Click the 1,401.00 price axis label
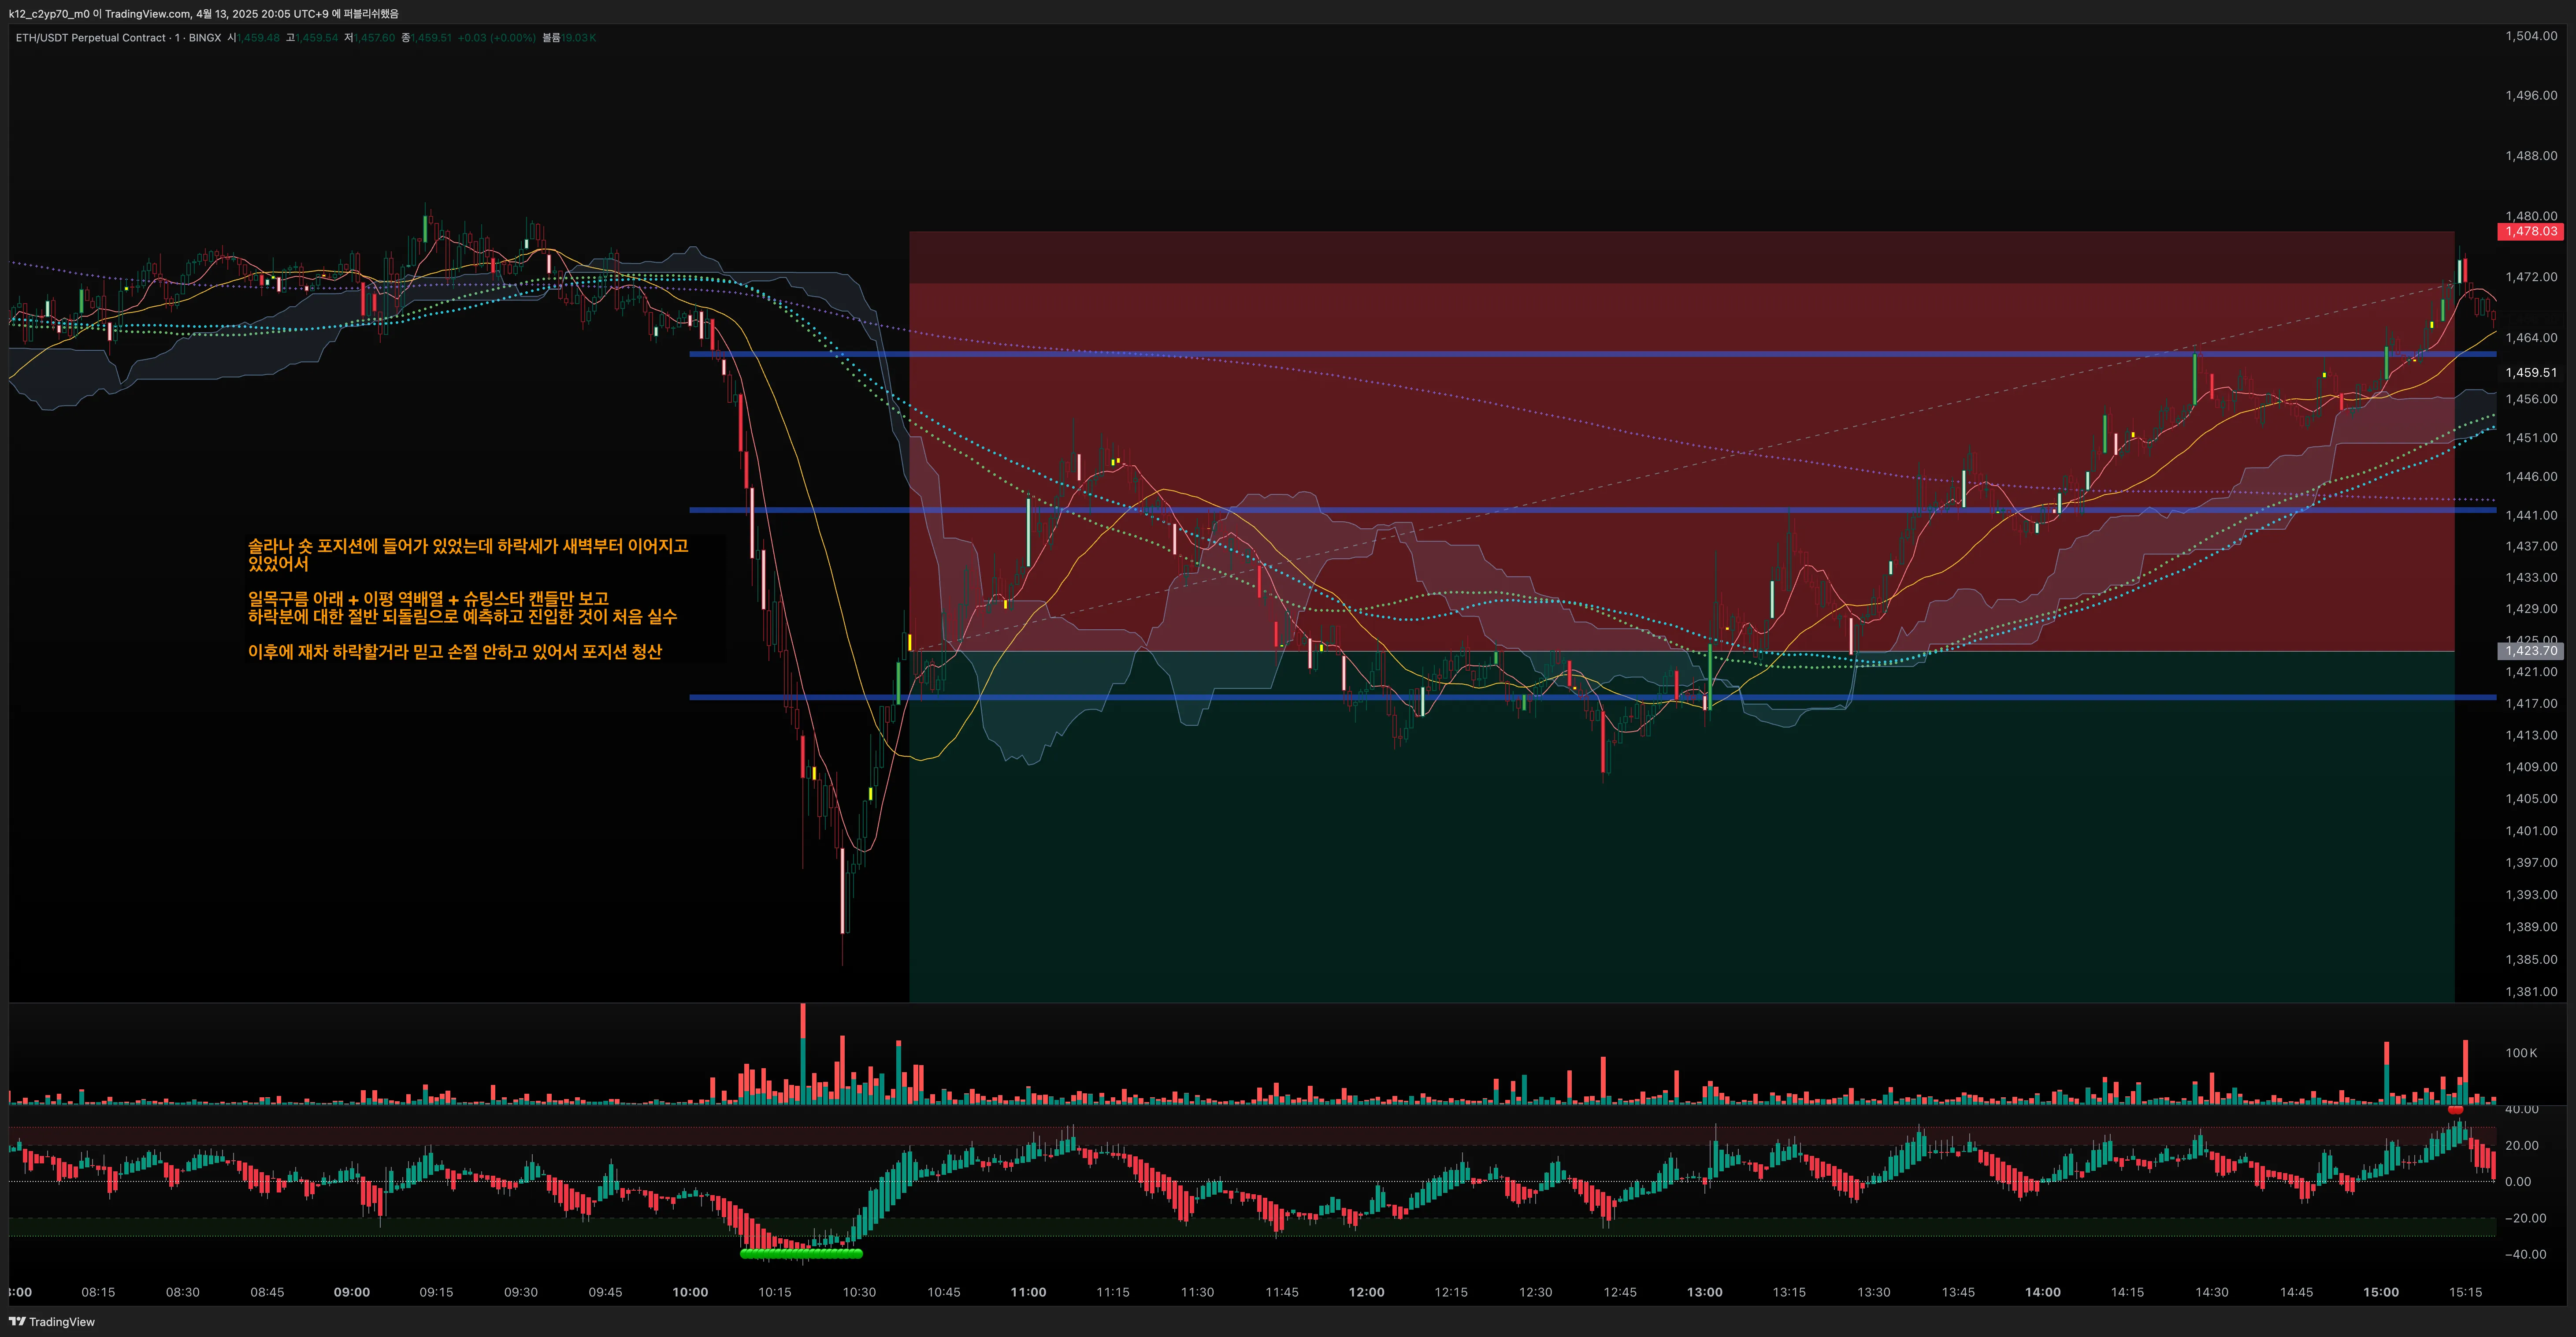This screenshot has width=2576, height=1337. coord(2530,831)
